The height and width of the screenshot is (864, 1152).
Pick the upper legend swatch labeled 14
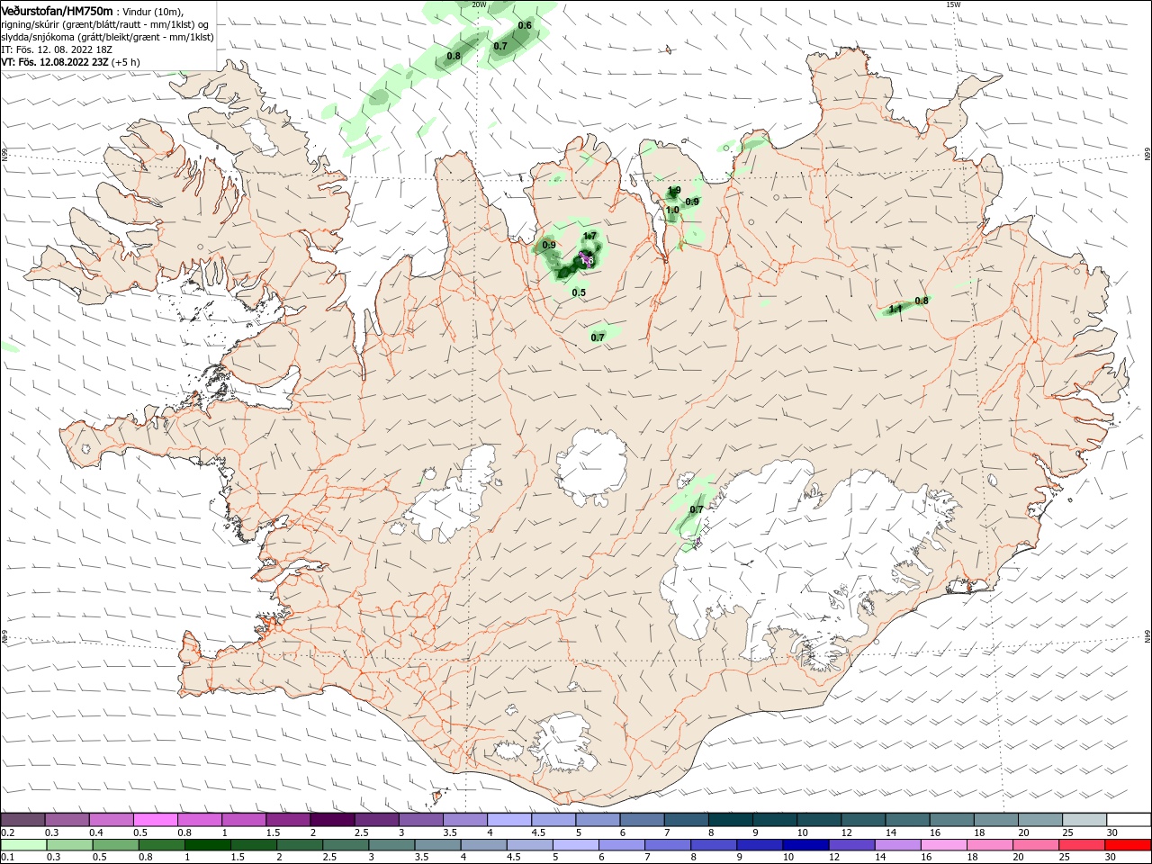pos(907,820)
